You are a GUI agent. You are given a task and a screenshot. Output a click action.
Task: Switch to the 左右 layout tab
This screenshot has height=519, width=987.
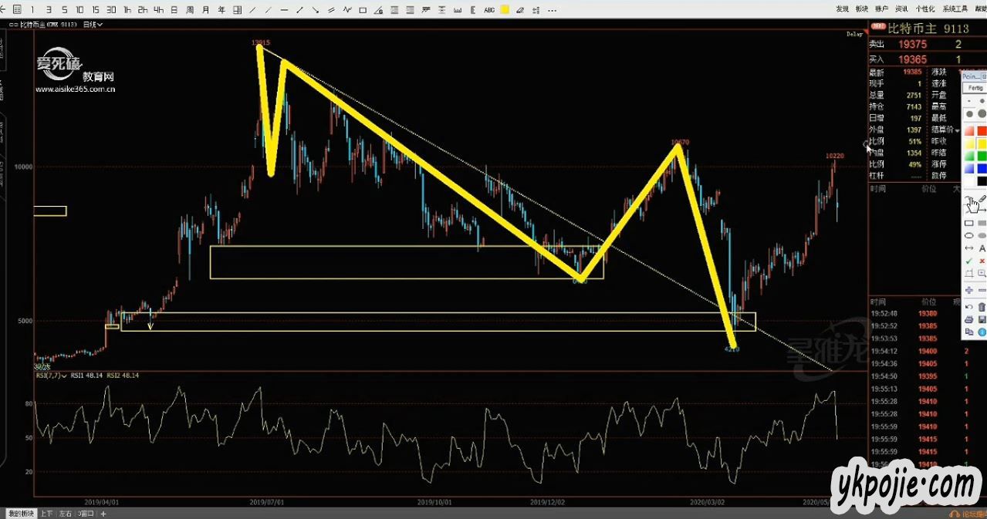click(66, 514)
